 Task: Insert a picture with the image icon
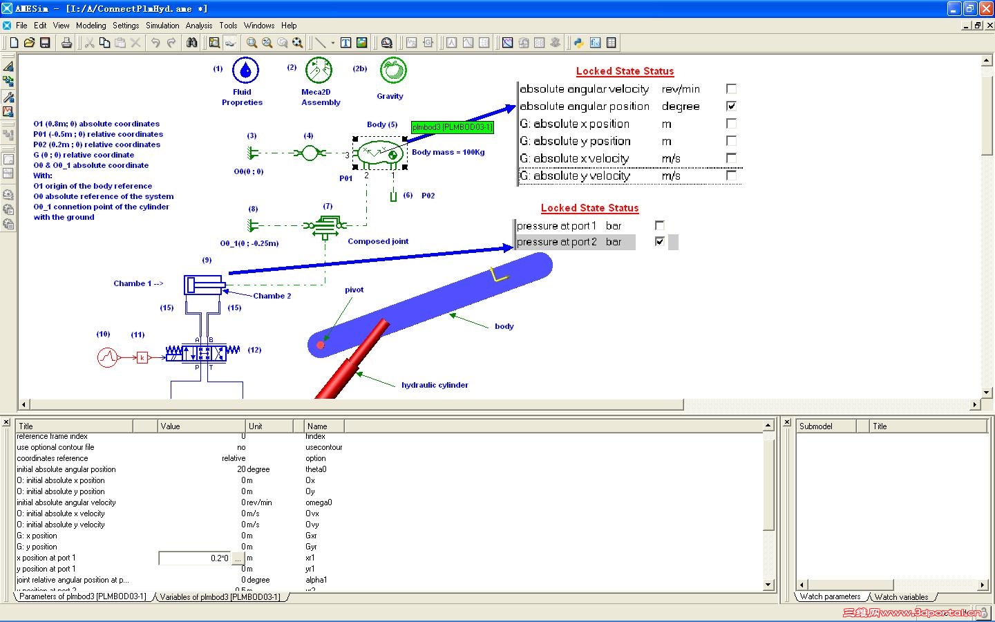361,43
